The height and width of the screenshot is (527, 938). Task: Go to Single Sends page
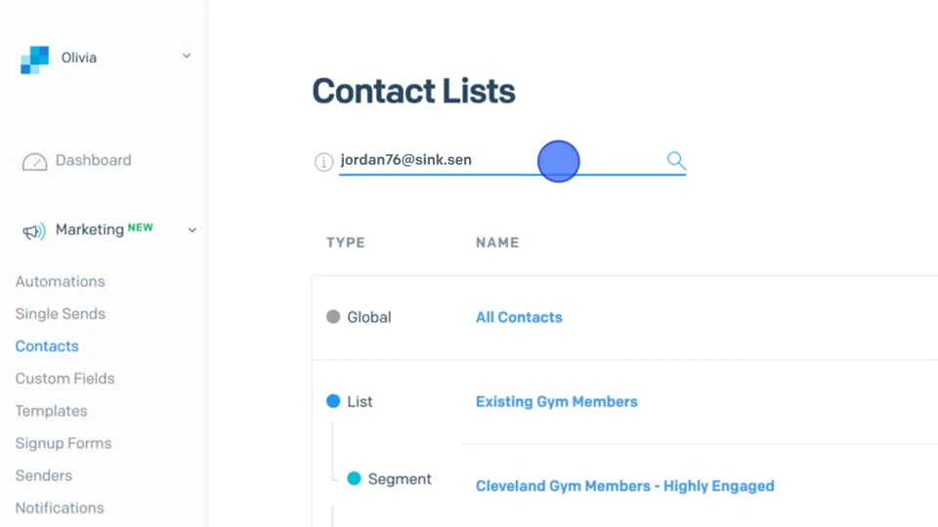pos(60,313)
